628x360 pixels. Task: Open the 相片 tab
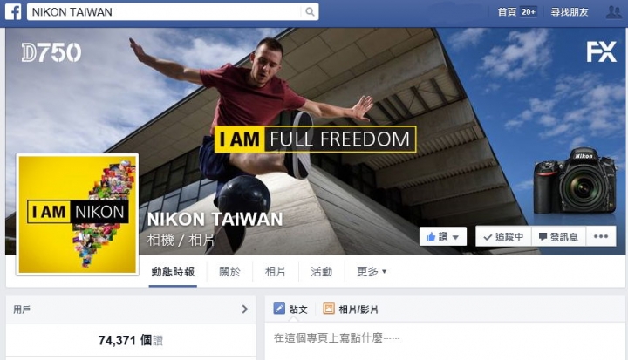coord(276,272)
